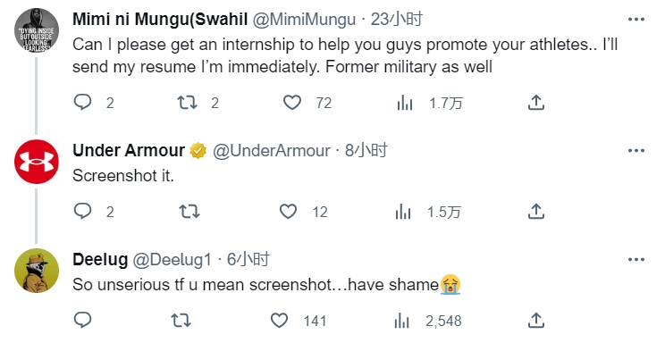Viewport: 665px width, 343px height.
Task: Click Deelug's profile picture
Action: [x=37, y=271]
